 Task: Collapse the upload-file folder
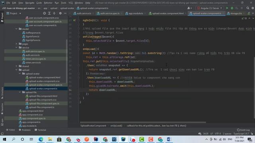[x=20, y=92]
